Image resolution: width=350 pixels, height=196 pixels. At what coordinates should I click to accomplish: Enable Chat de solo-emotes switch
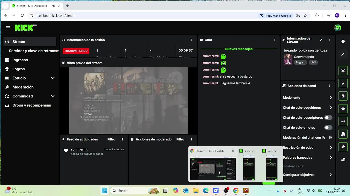pos(328,128)
